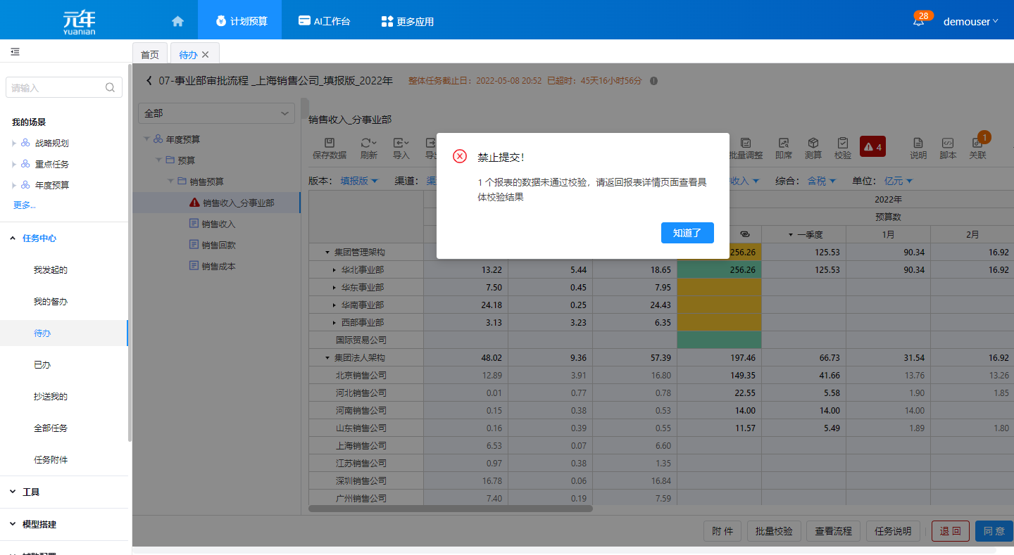This screenshot has height=555, width=1014.
Task: Click the home icon in top bar
Action: click(x=177, y=21)
